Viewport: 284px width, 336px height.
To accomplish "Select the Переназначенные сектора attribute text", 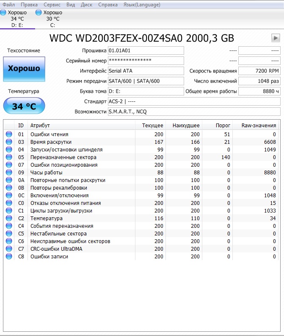I will point(63,157).
